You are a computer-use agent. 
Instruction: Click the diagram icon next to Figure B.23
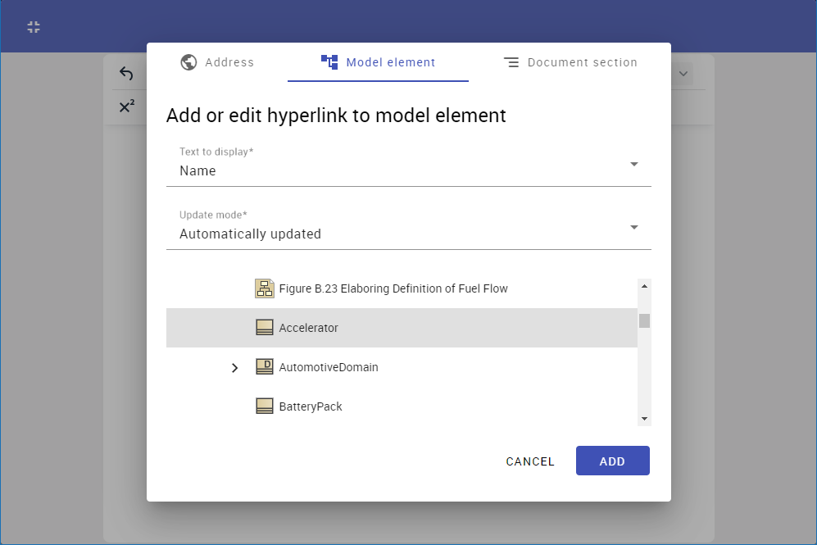pos(264,288)
